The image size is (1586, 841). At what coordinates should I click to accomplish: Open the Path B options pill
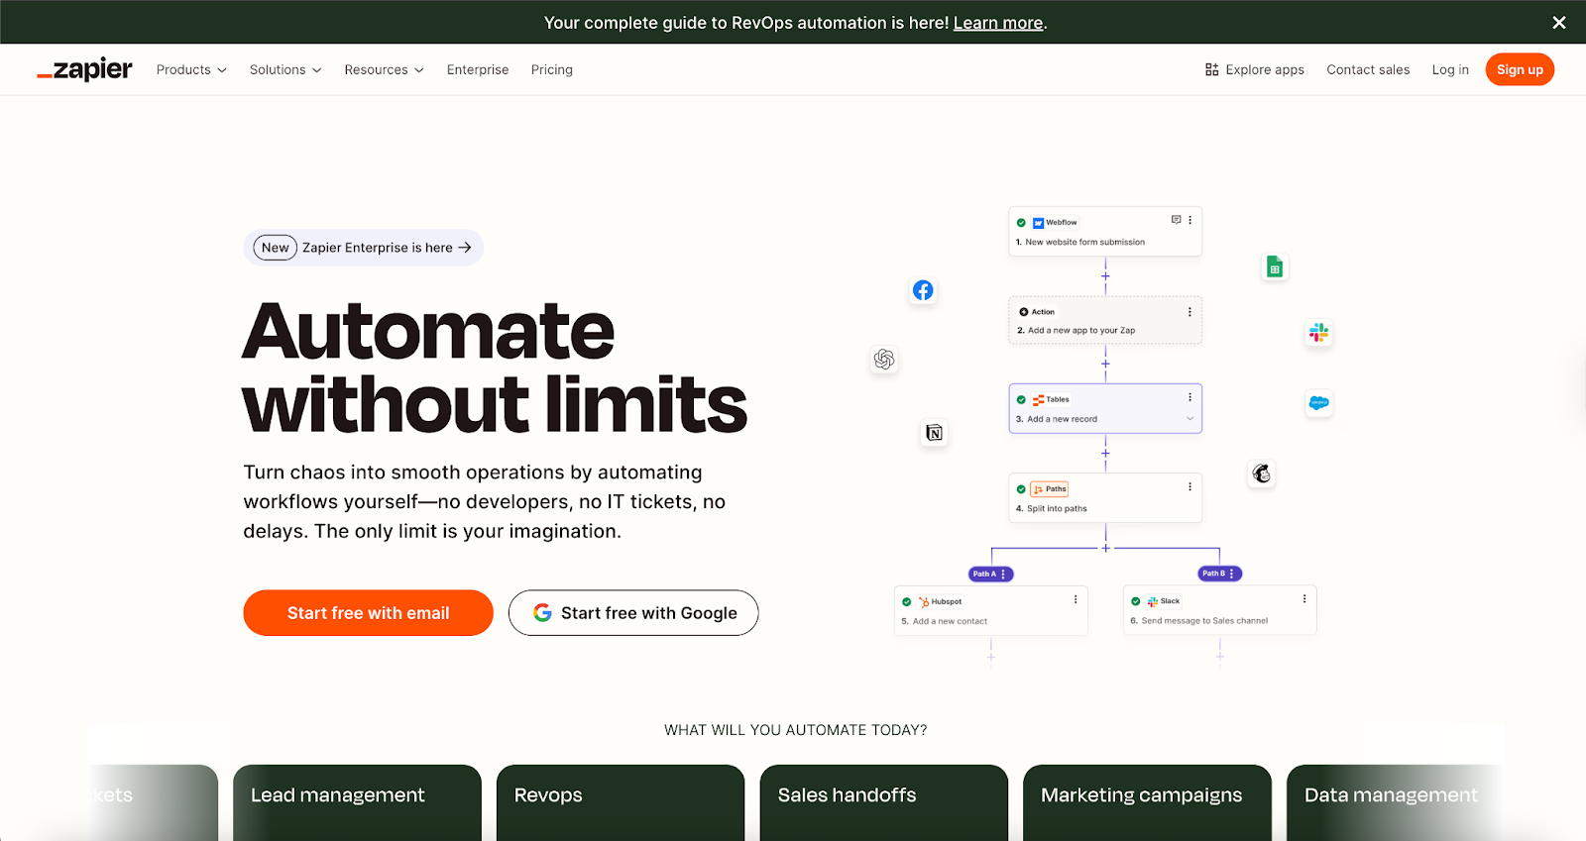[1219, 574]
